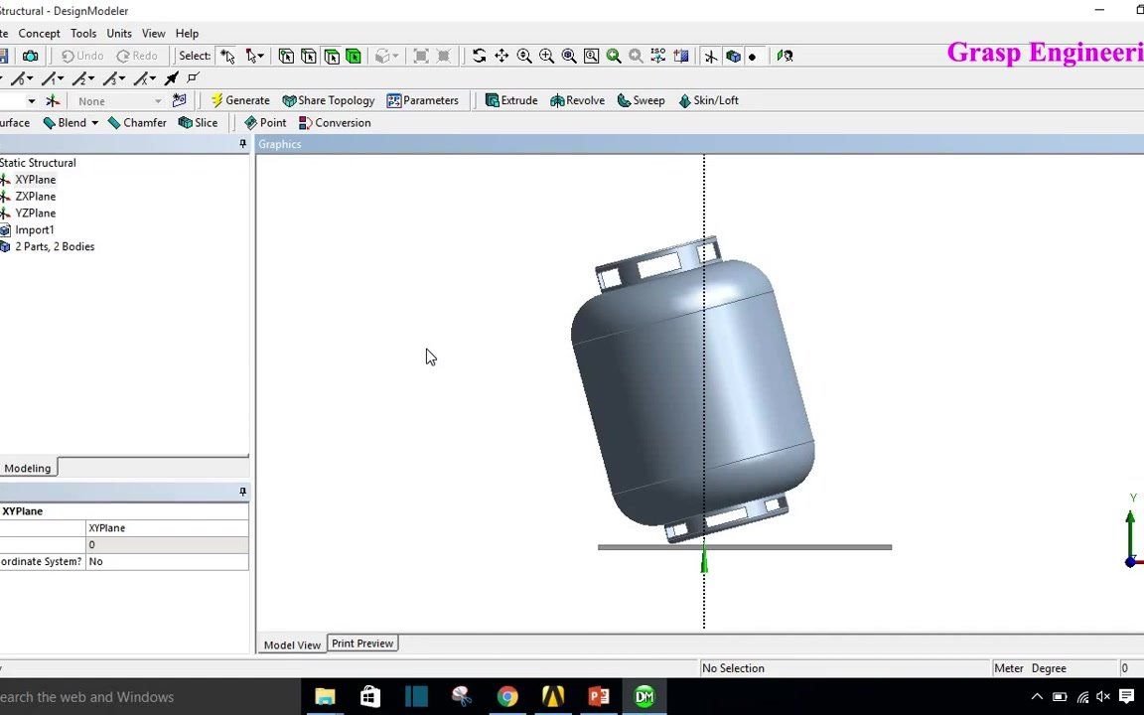
Task: Open Share Topology
Action: [x=328, y=99]
